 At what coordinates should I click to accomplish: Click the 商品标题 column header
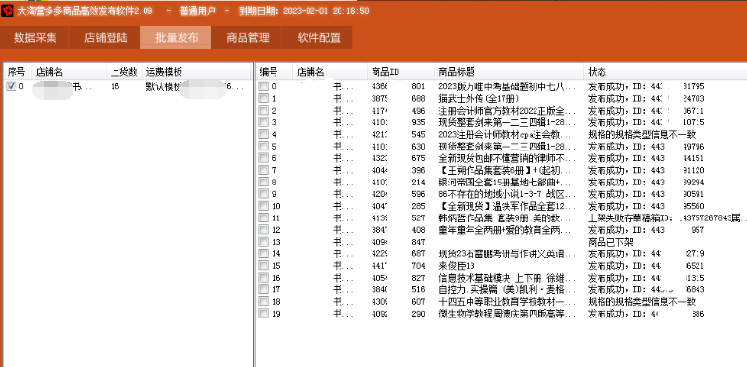pos(508,72)
